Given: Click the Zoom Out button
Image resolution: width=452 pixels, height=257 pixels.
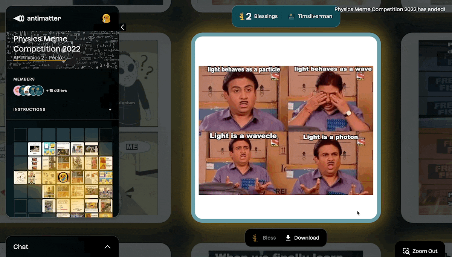Looking at the screenshot, I should [x=420, y=251].
